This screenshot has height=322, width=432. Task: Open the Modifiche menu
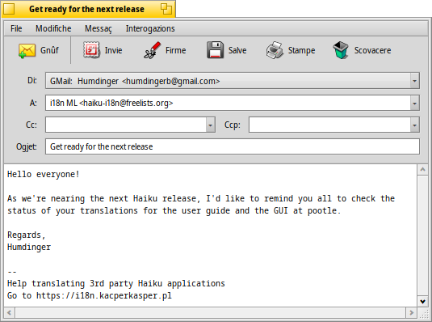(x=53, y=28)
